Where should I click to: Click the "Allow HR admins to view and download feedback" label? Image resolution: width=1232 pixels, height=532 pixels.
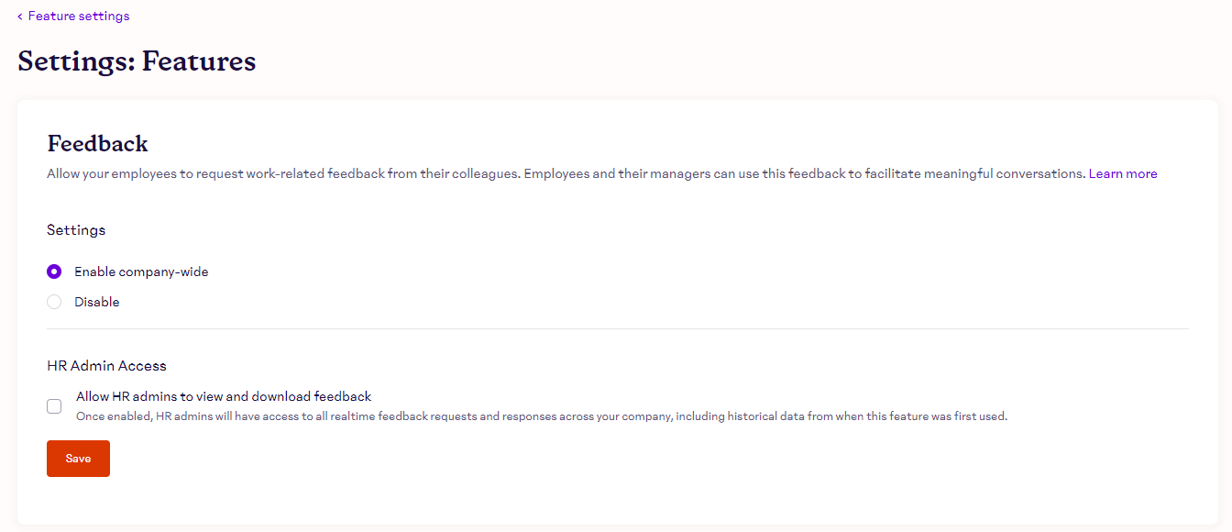pyautogui.click(x=224, y=397)
